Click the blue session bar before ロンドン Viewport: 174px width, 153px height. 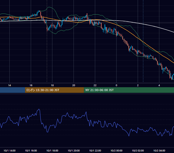[x=13, y=90]
